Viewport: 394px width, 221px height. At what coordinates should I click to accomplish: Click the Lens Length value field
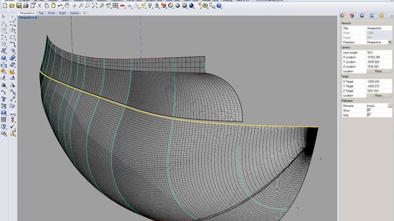point(379,53)
